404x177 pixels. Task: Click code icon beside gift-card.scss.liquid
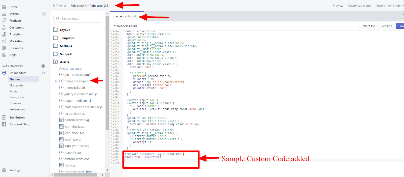[61, 75]
